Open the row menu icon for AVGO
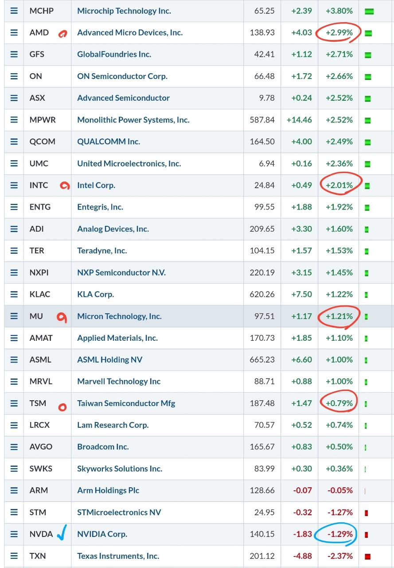This screenshot has width=394, height=568. click(14, 447)
